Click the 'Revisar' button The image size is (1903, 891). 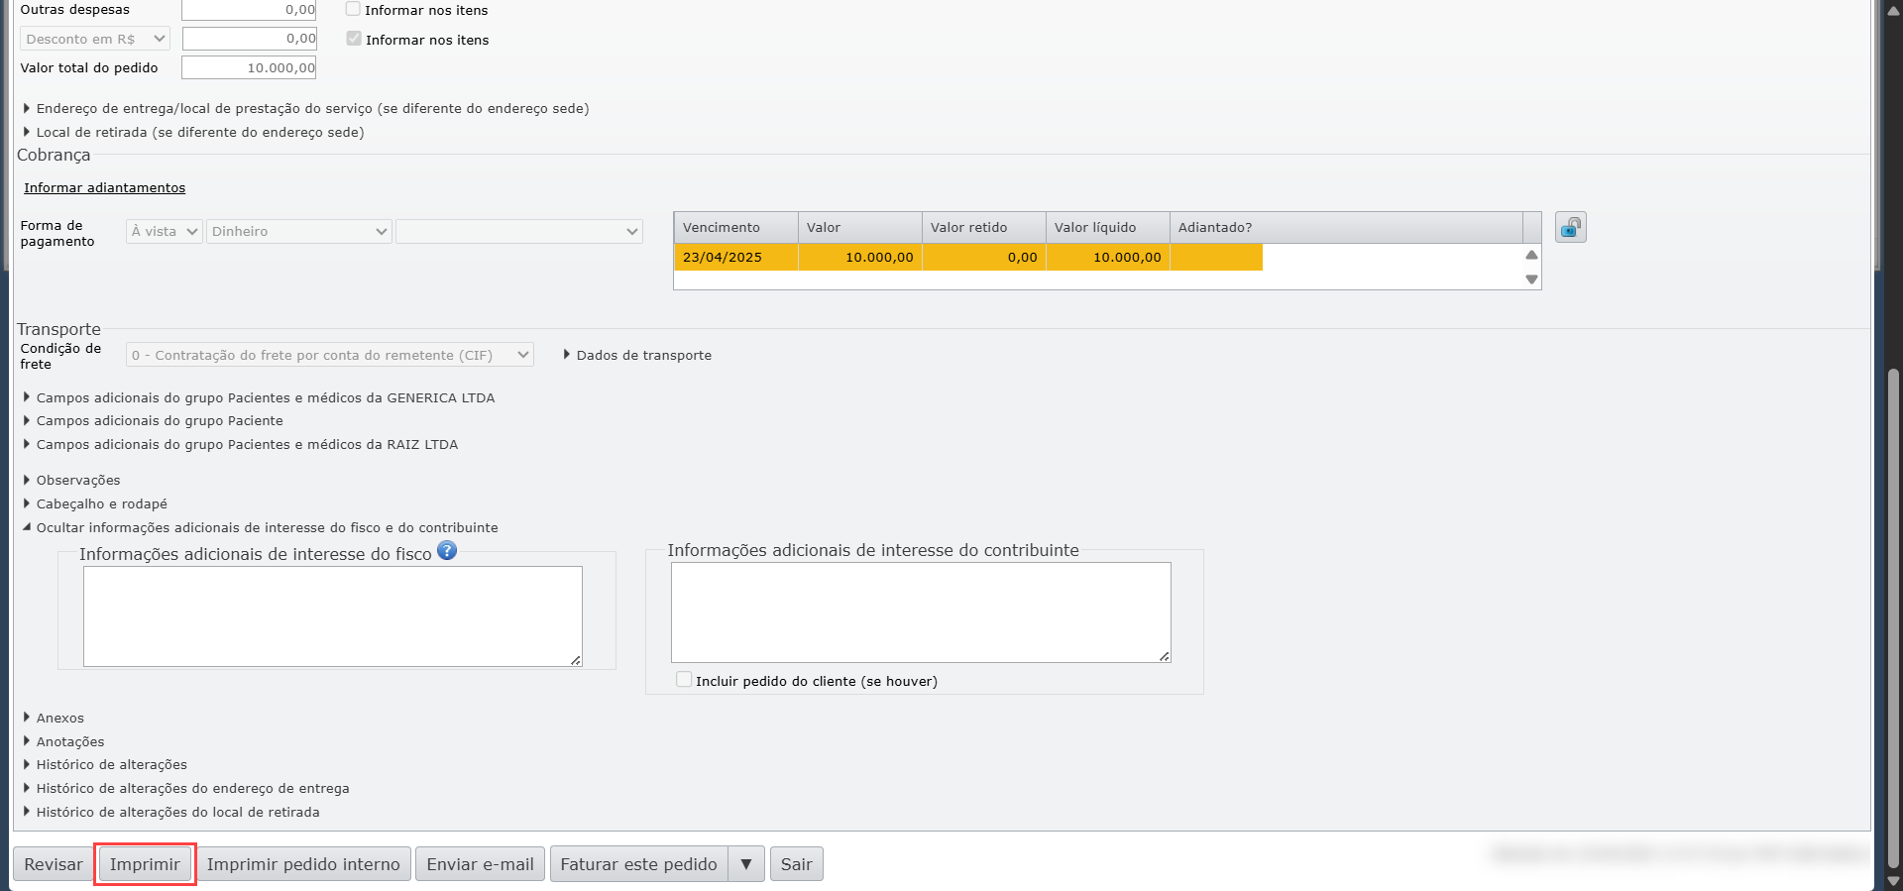pyautogui.click(x=54, y=864)
